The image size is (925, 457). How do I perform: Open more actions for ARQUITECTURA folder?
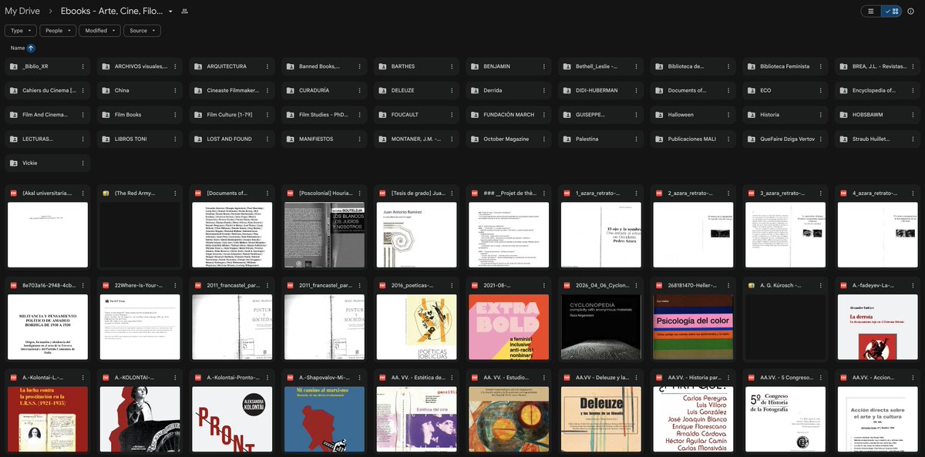pyautogui.click(x=268, y=66)
